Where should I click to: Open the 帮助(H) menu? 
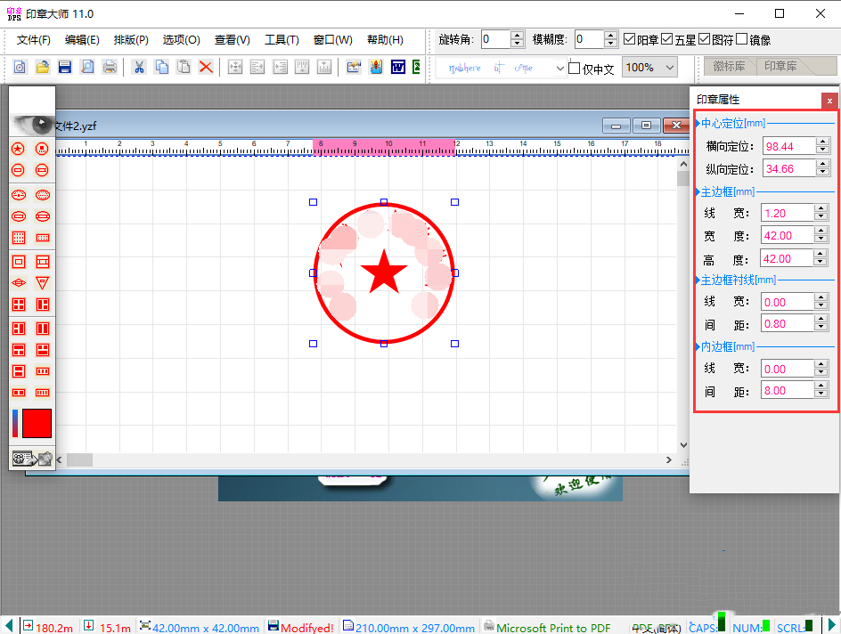(385, 40)
